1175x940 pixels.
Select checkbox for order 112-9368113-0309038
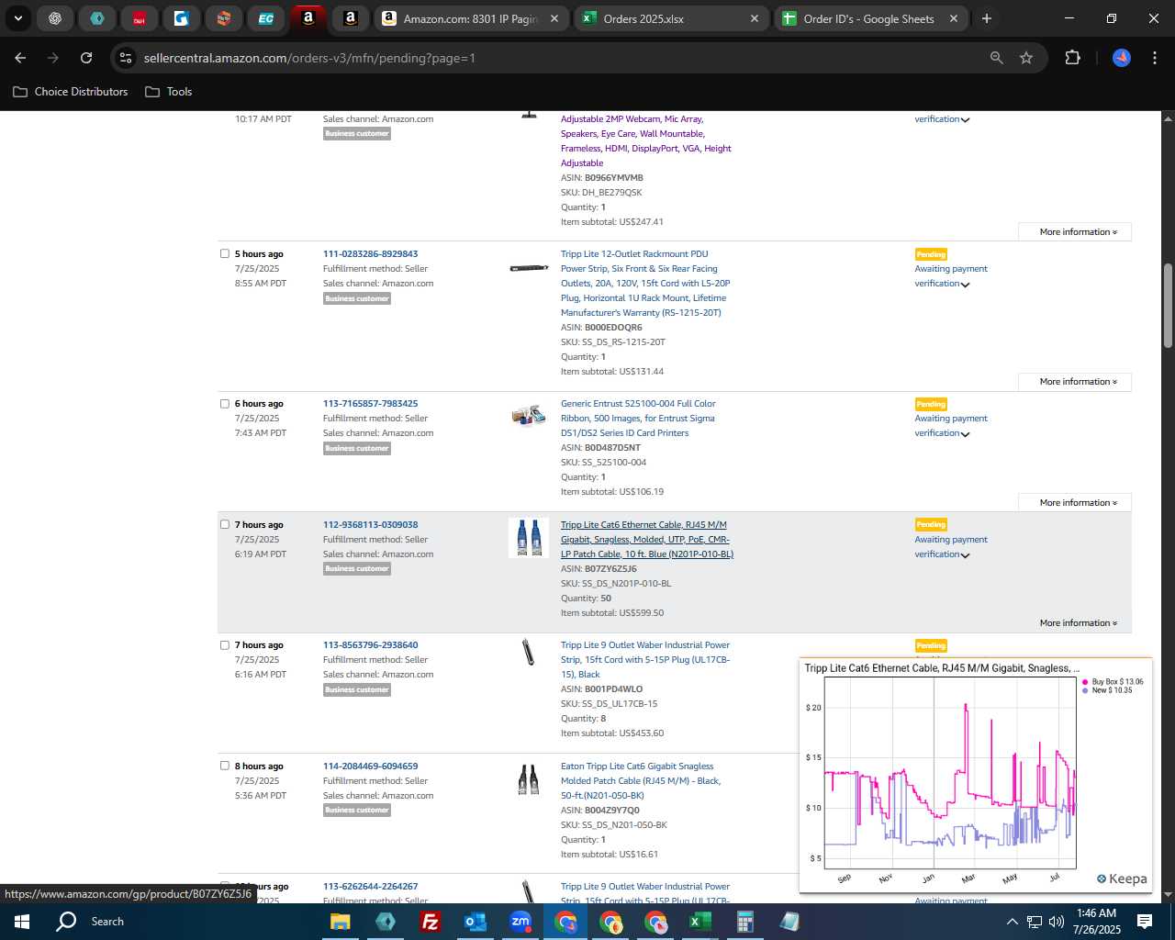click(x=225, y=524)
